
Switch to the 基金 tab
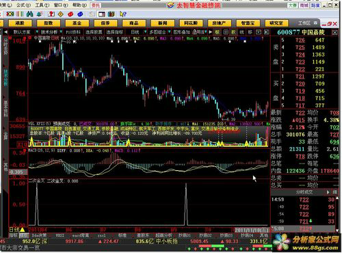[x=77, y=23]
